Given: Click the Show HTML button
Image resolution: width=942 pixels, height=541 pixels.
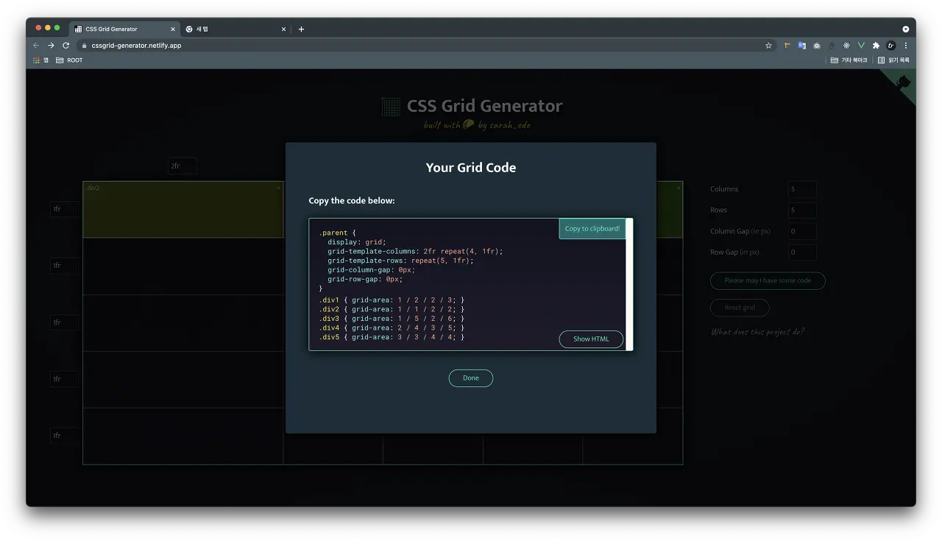Looking at the screenshot, I should 591,339.
